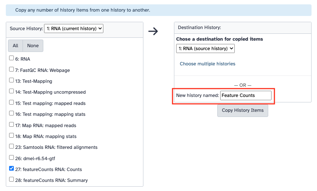The image size is (317, 191).
Task: Click the 'All' selection button
Action: [15, 46]
